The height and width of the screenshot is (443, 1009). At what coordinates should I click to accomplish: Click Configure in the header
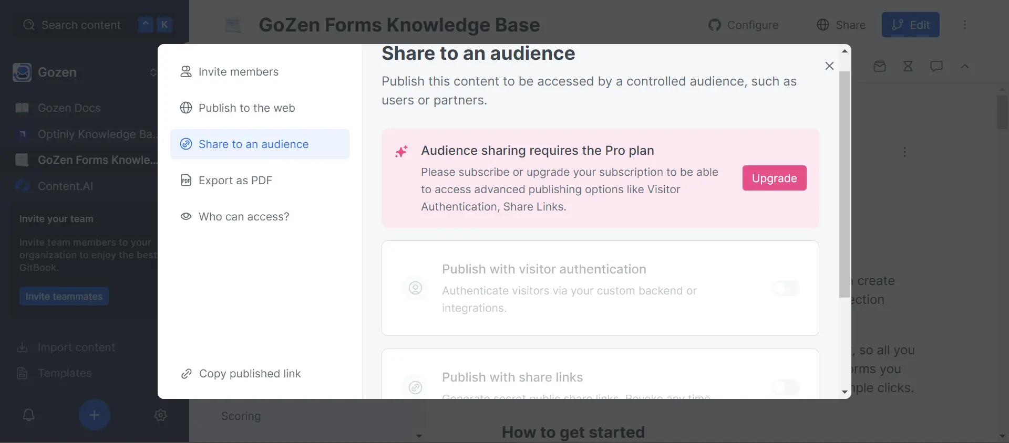tap(744, 25)
